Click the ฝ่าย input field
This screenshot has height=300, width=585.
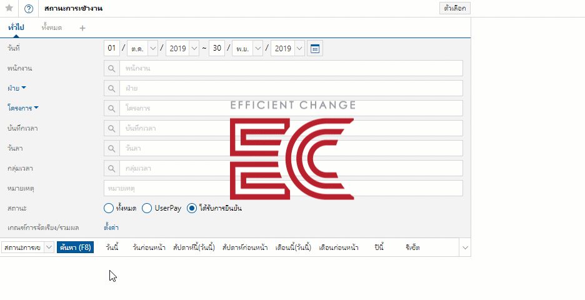291,88
